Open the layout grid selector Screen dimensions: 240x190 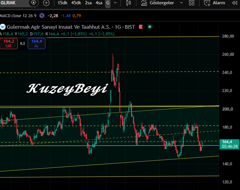click(192, 3)
